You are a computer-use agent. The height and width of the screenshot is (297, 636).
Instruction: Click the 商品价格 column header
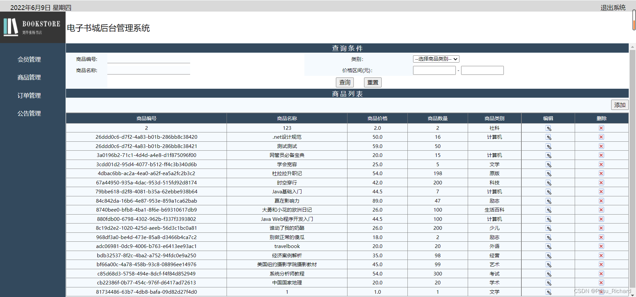[377, 119]
